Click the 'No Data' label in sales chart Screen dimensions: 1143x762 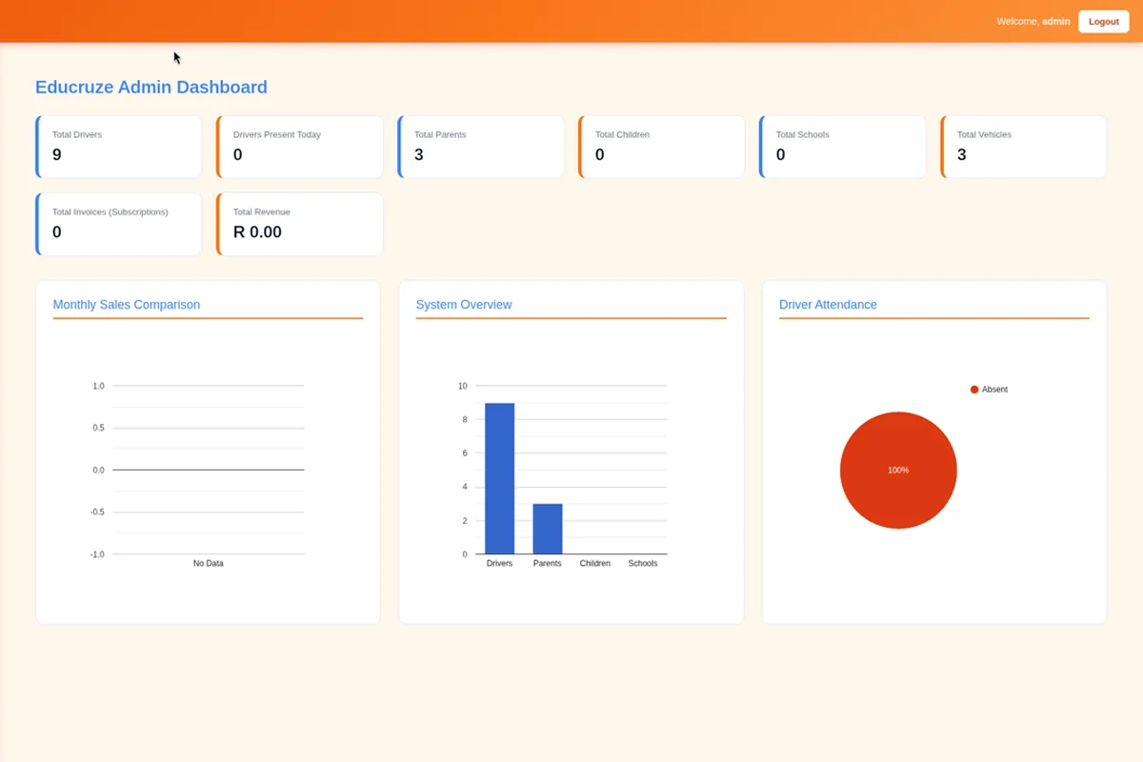click(x=209, y=563)
